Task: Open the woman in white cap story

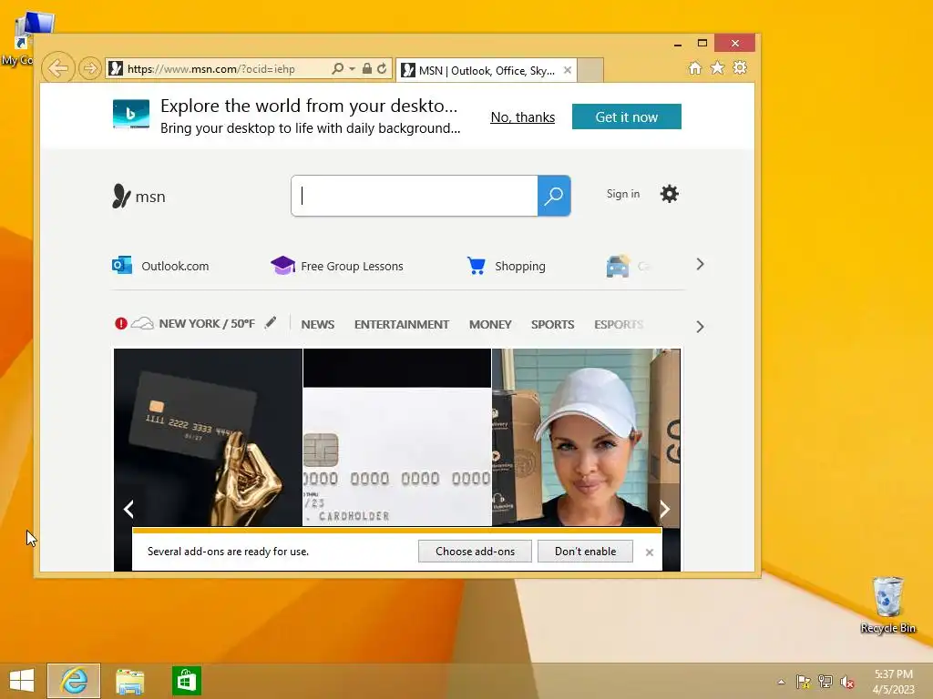Action: click(586, 437)
